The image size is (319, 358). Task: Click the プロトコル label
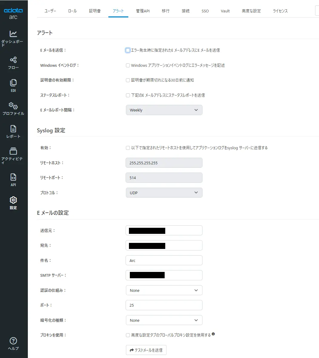(49, 193)
